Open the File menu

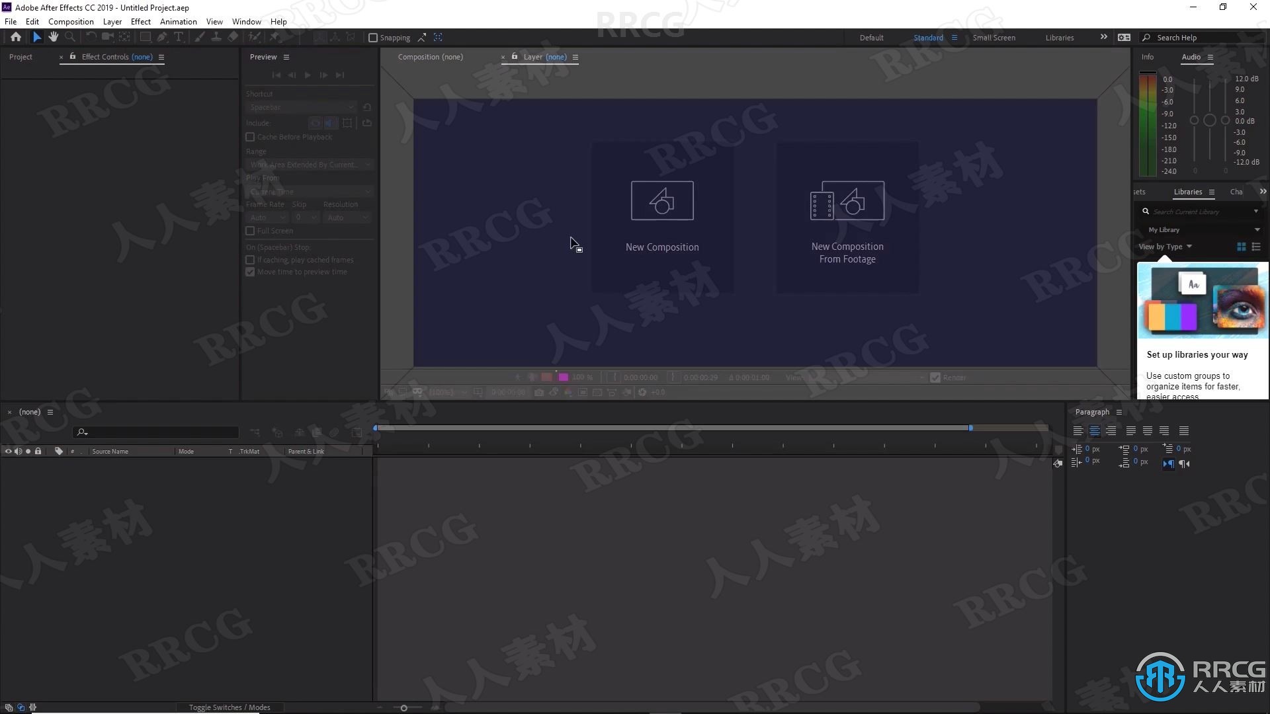(11, 22)
